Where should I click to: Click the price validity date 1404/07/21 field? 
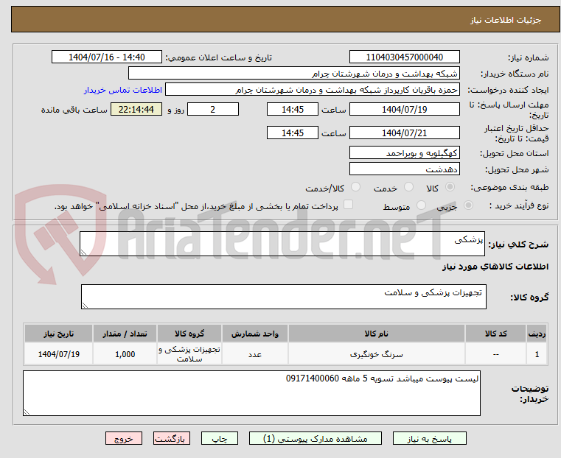click(x=404, y=133)
